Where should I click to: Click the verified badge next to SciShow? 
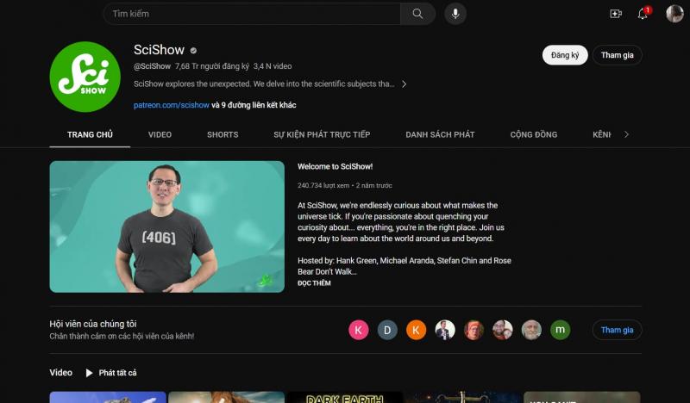tap(193, 51)
